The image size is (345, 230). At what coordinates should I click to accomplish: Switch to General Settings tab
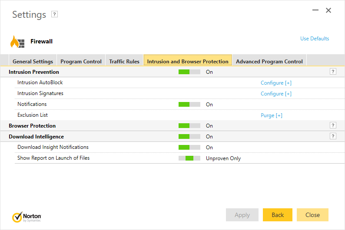tap(33, 61)
